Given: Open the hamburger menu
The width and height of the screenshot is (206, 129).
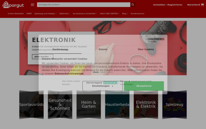Looking at the screenshot, I should pos(33,5).
